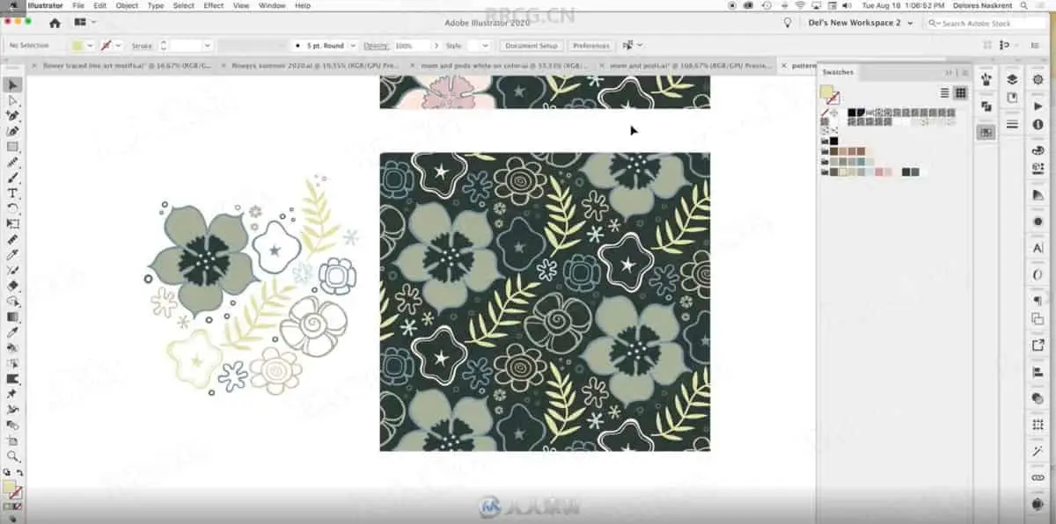Click the Preferences button
The width and height of the screenshot is (1056, 524).
point(590,45)
